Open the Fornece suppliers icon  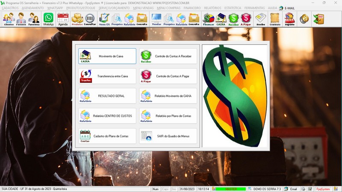click(21, 19)
